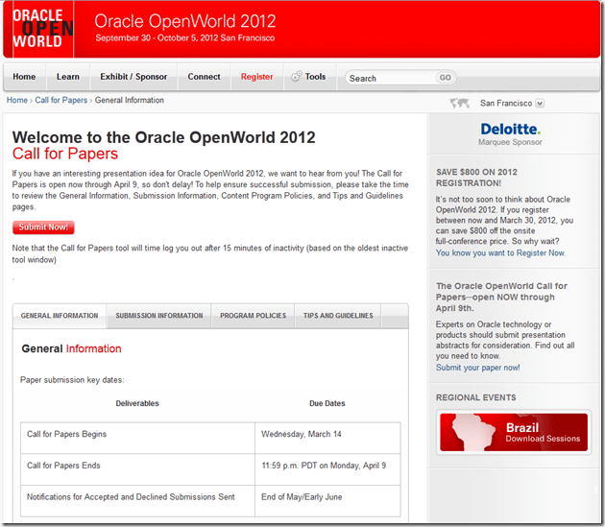Viewport: 605px width, 527px height.
Task: Click the Brazil Download Sessions banner
Action: [513, 433]
